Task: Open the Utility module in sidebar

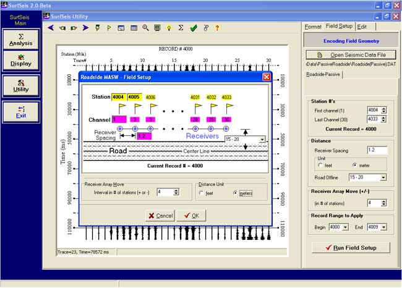Action: (21, 86)
